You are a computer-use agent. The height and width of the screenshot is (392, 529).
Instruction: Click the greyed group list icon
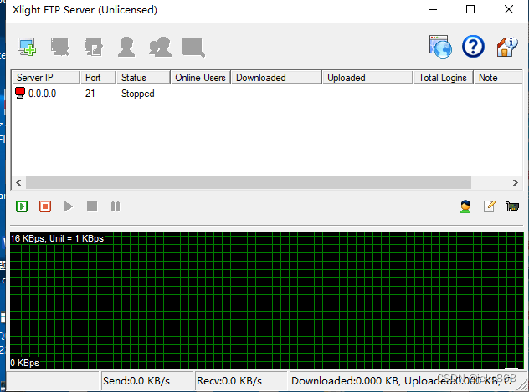(160, 47)
